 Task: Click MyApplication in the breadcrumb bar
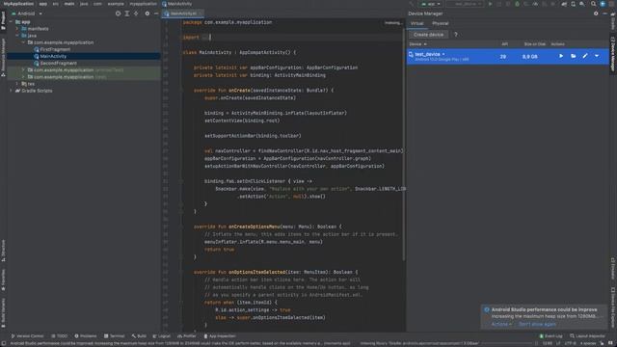[x=18, y=4]
